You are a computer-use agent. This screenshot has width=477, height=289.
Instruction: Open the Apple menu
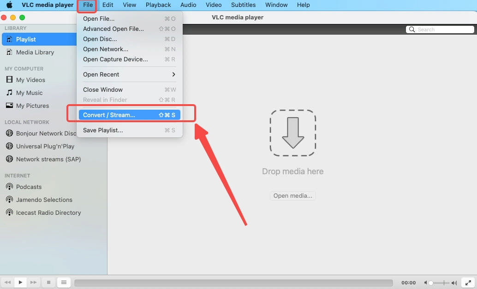(x=9, y=5)
